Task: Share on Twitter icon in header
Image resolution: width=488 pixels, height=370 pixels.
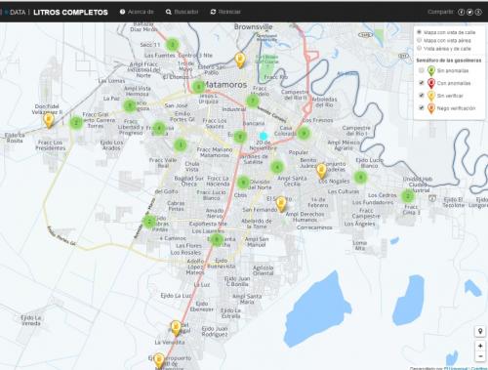Action: pos(469,12)
